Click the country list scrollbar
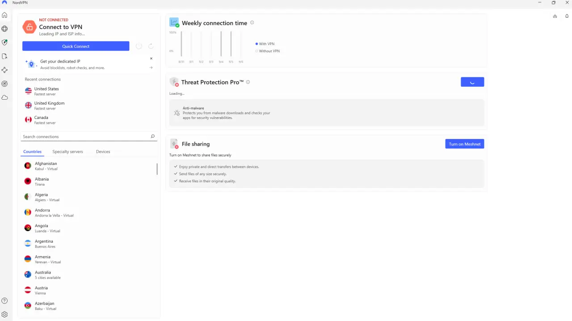Viewport: 572px width, 321px height. click(157, 169)
